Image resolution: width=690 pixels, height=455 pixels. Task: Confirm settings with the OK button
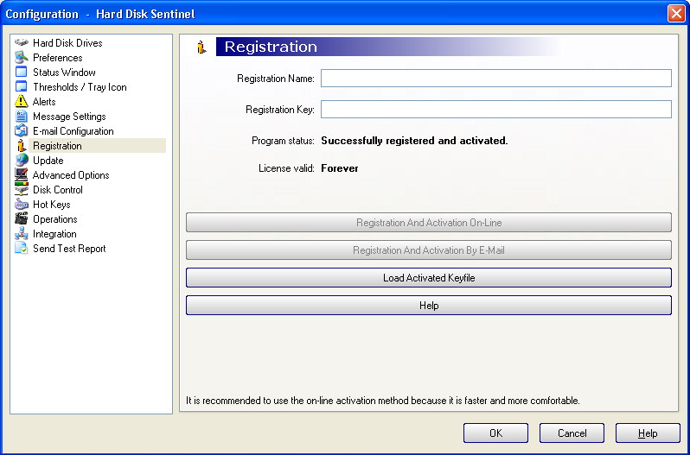495,433
